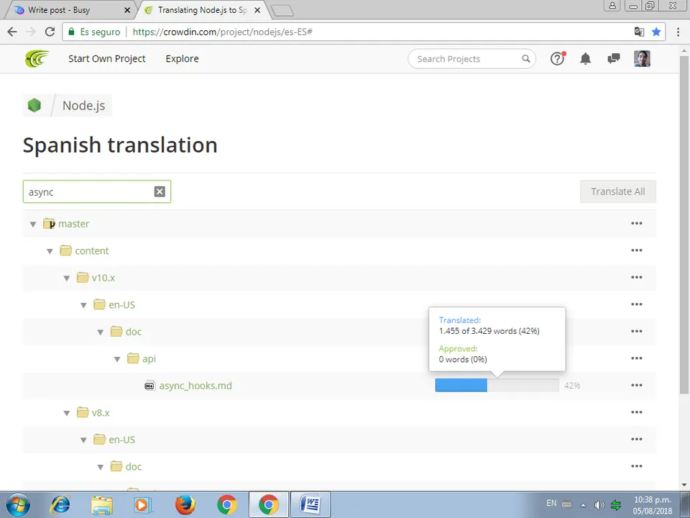The image size is (690, 518).
Task: Click the volume speaker tray icon
Action: coord(599,505)
